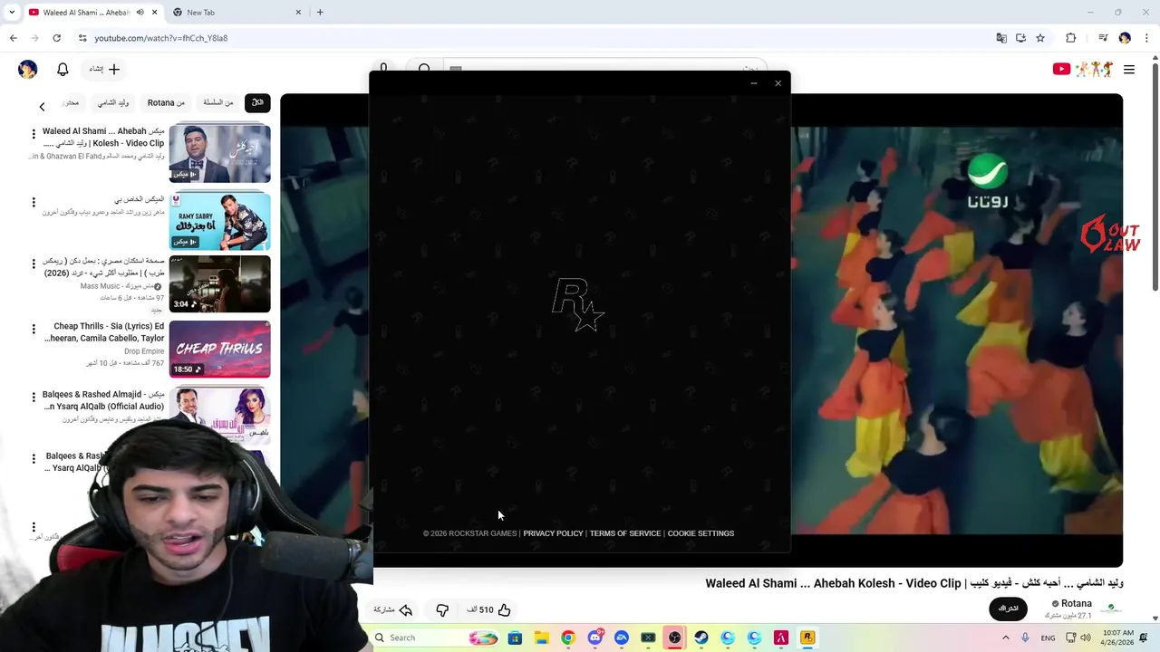Open Cheap Thrills - Sia (Lyrics) title
Image resolution: width=1160 pixels, height=652 pixels.
click(105, 332)
